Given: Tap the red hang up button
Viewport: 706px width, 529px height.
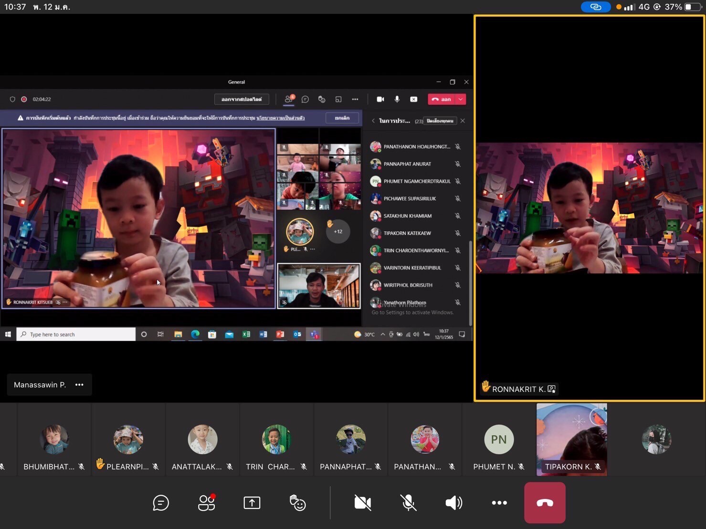Looking at the screenshot, I should point(545,503).
